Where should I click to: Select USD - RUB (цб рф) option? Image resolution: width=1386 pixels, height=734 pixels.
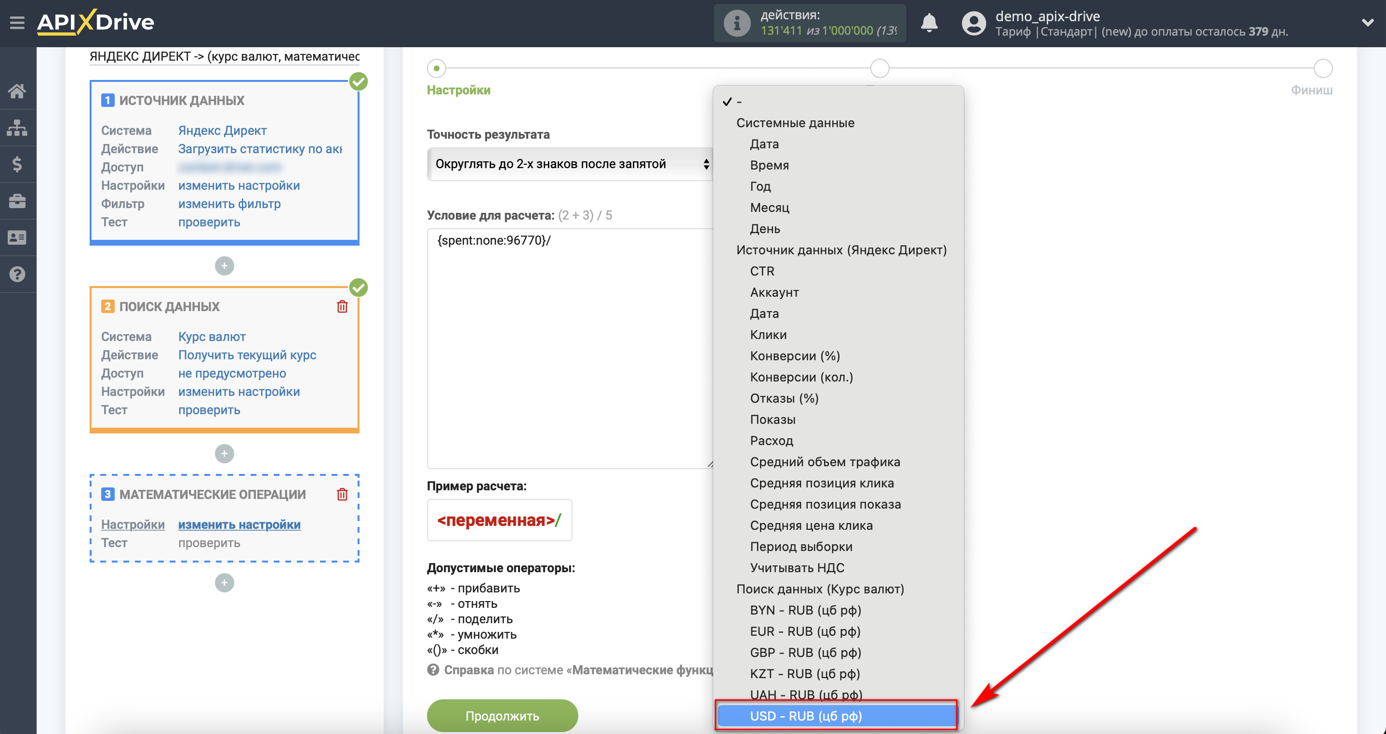click(x=837, y=716)
